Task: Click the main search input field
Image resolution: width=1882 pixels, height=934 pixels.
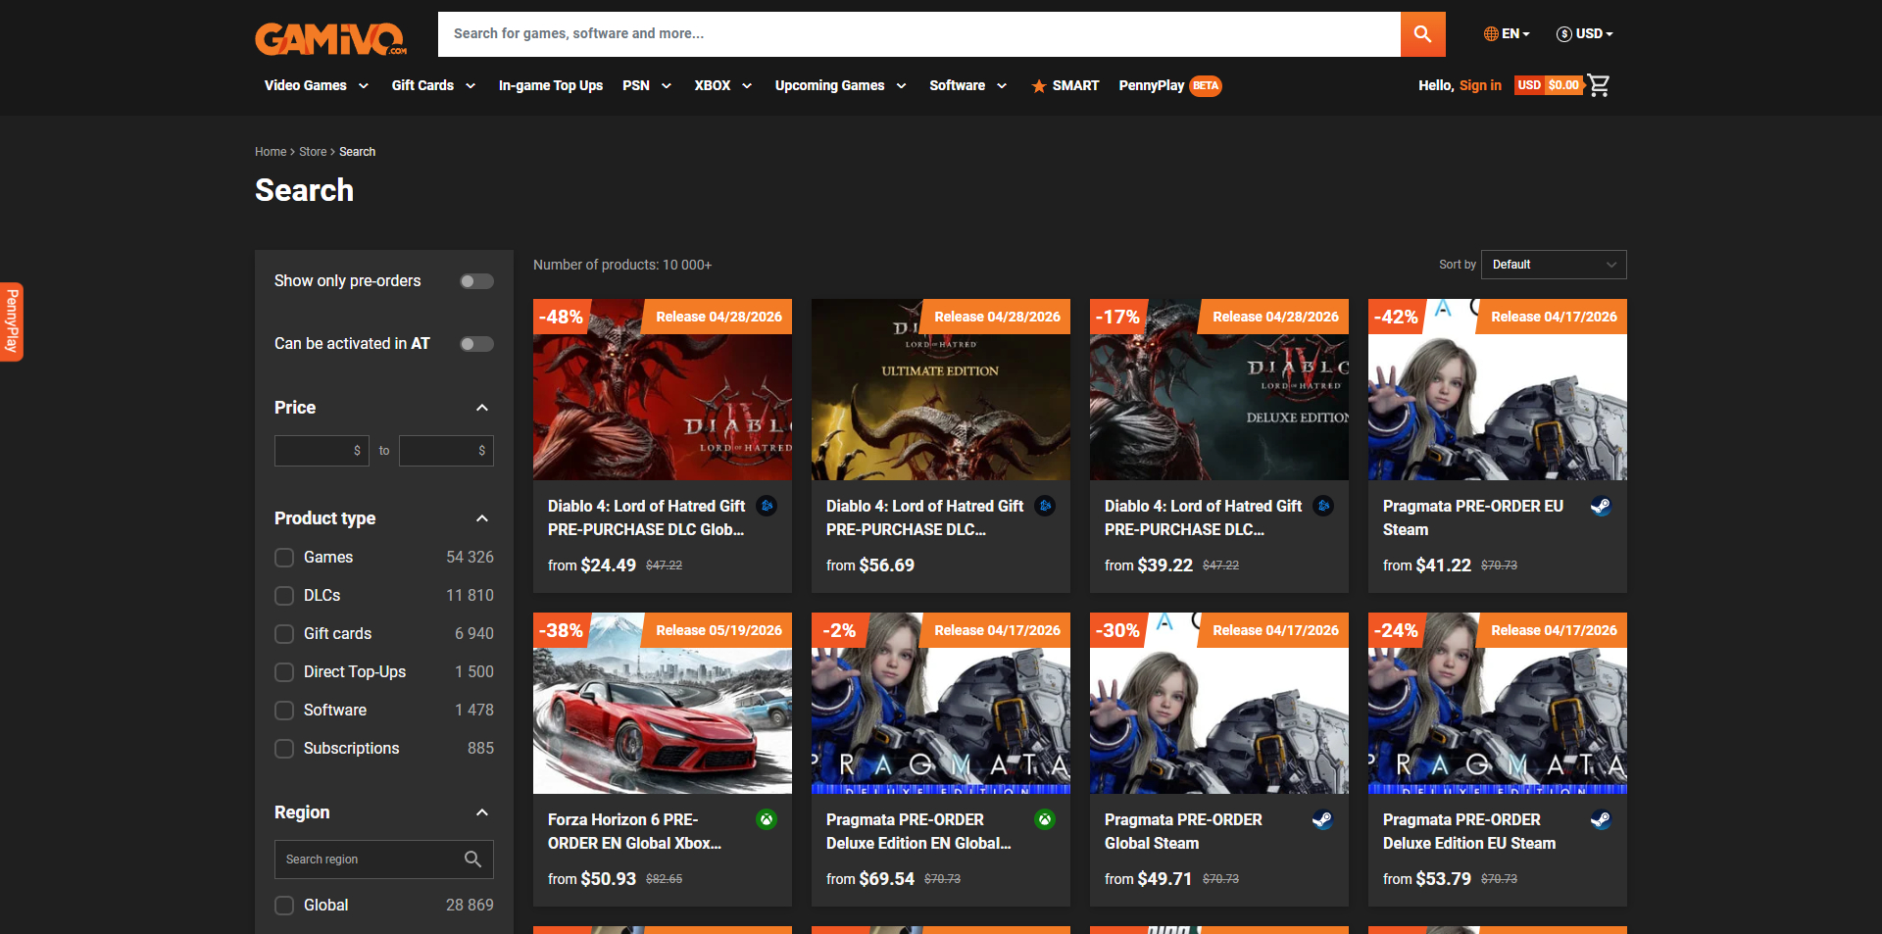Action: click(x=919, y=34)
